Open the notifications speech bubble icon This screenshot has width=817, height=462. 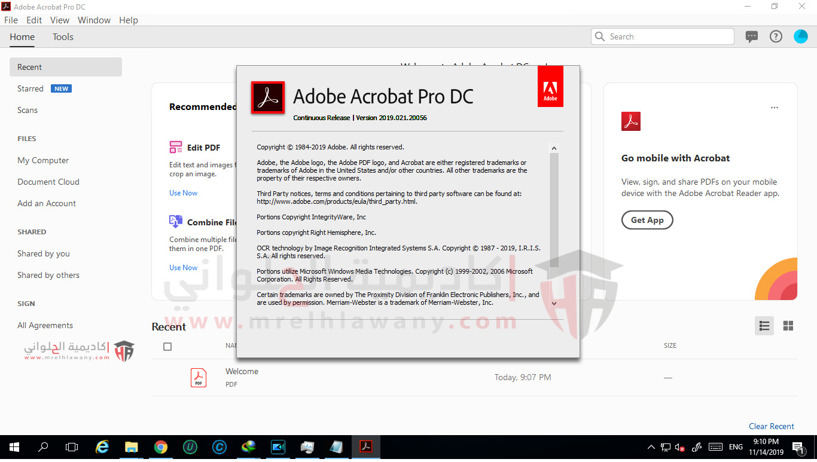point(752,36)
